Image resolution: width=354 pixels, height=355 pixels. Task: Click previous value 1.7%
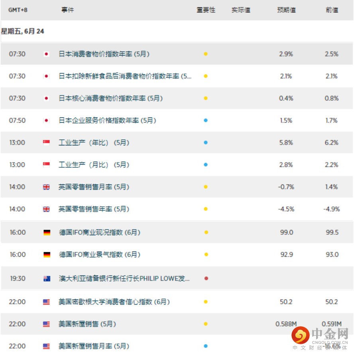pos(332,121)
